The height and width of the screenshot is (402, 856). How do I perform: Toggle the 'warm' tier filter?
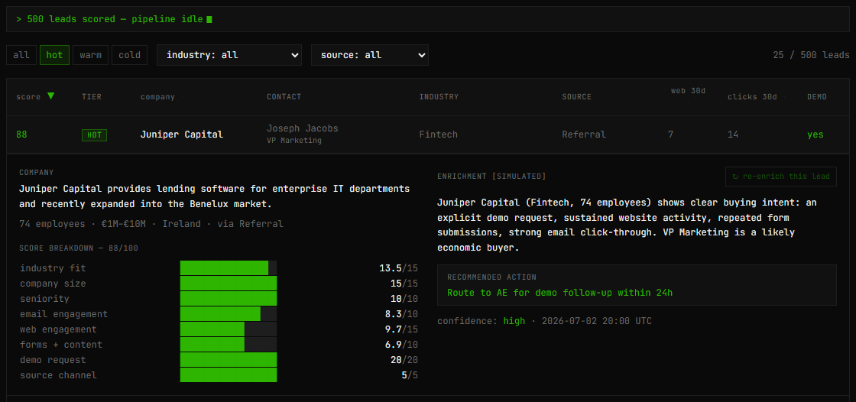(x=91, y=55)
